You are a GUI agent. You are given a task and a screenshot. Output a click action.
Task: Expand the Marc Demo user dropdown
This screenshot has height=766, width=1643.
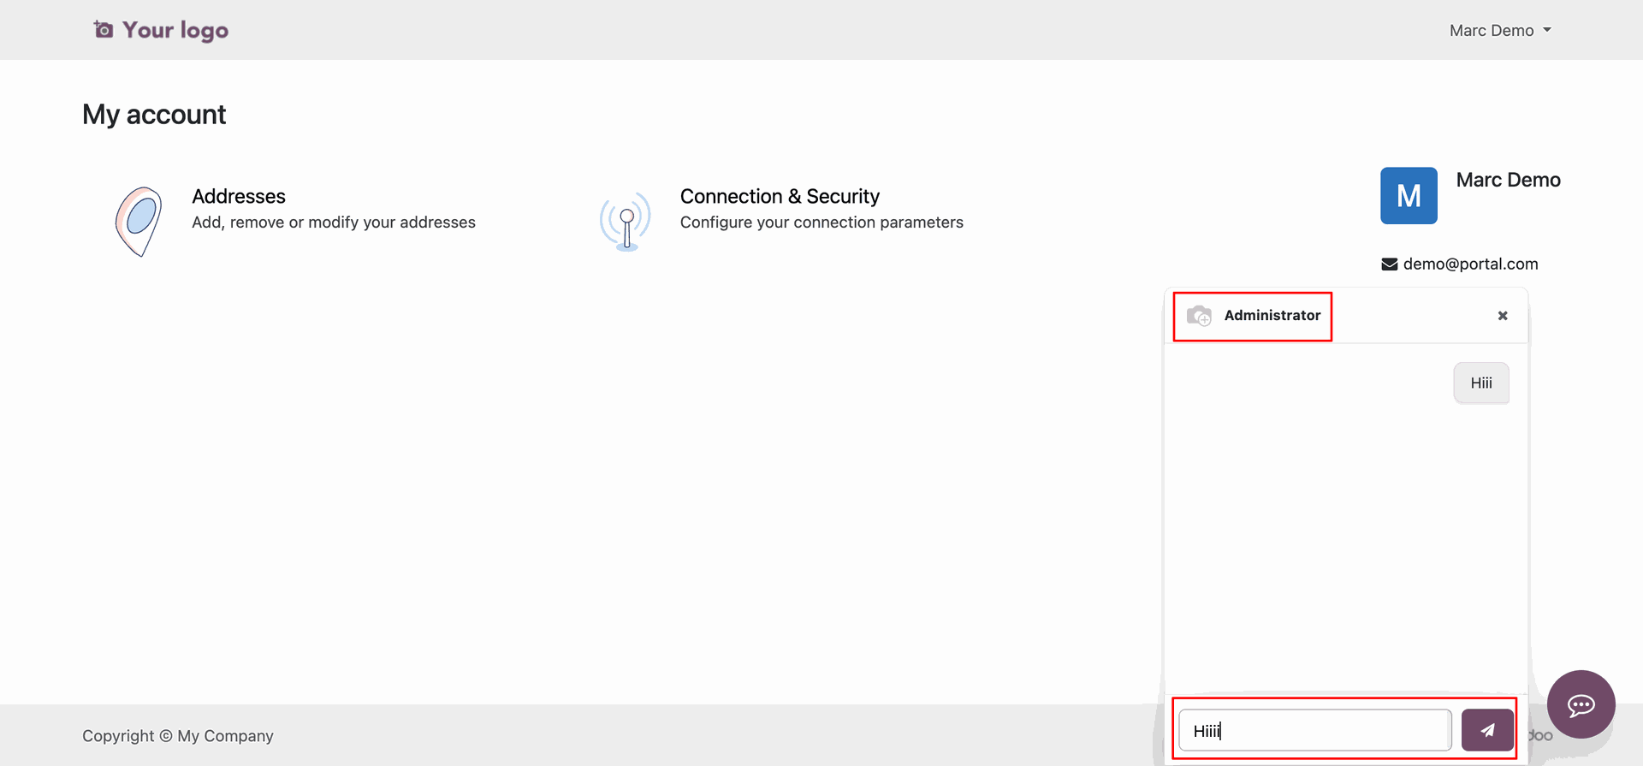[x=1500, y=30]
